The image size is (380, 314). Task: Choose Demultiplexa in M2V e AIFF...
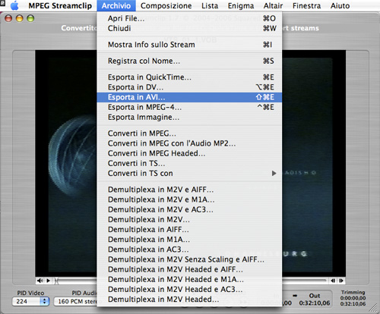[x=189, y=190]
